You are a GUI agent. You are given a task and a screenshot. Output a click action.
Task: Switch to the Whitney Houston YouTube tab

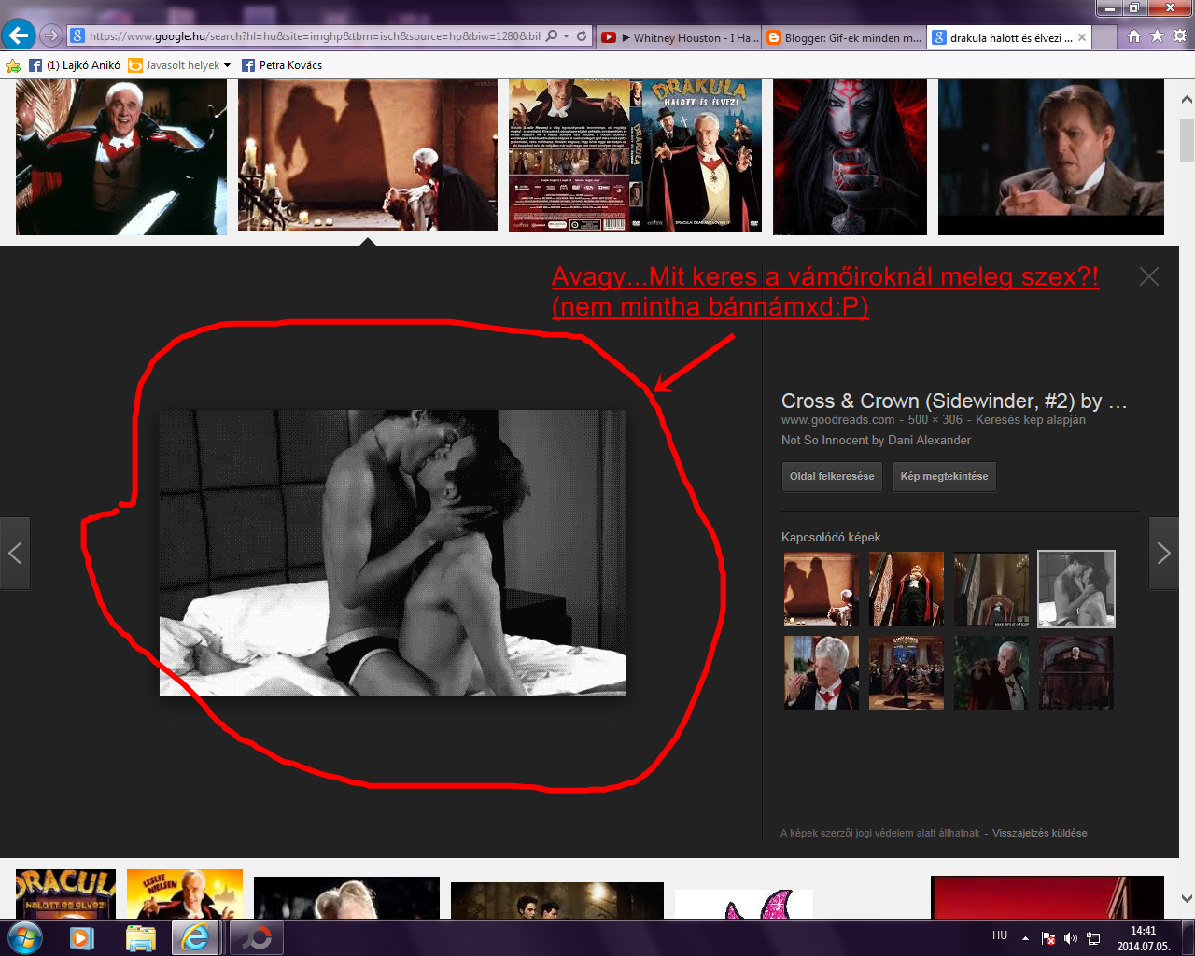tap(679, 37)
